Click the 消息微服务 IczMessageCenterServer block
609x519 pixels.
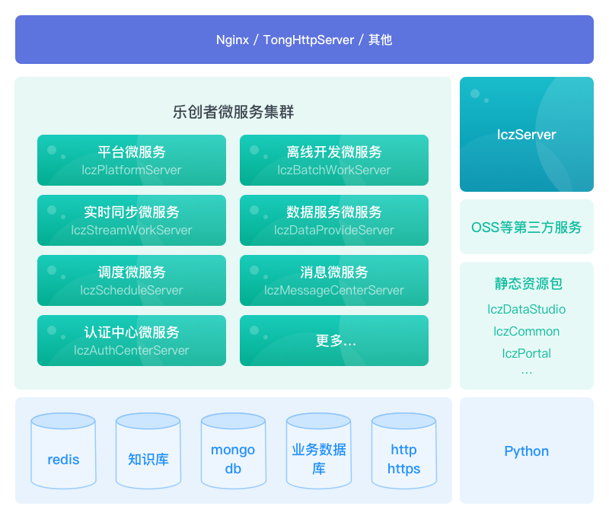(334, 280)
